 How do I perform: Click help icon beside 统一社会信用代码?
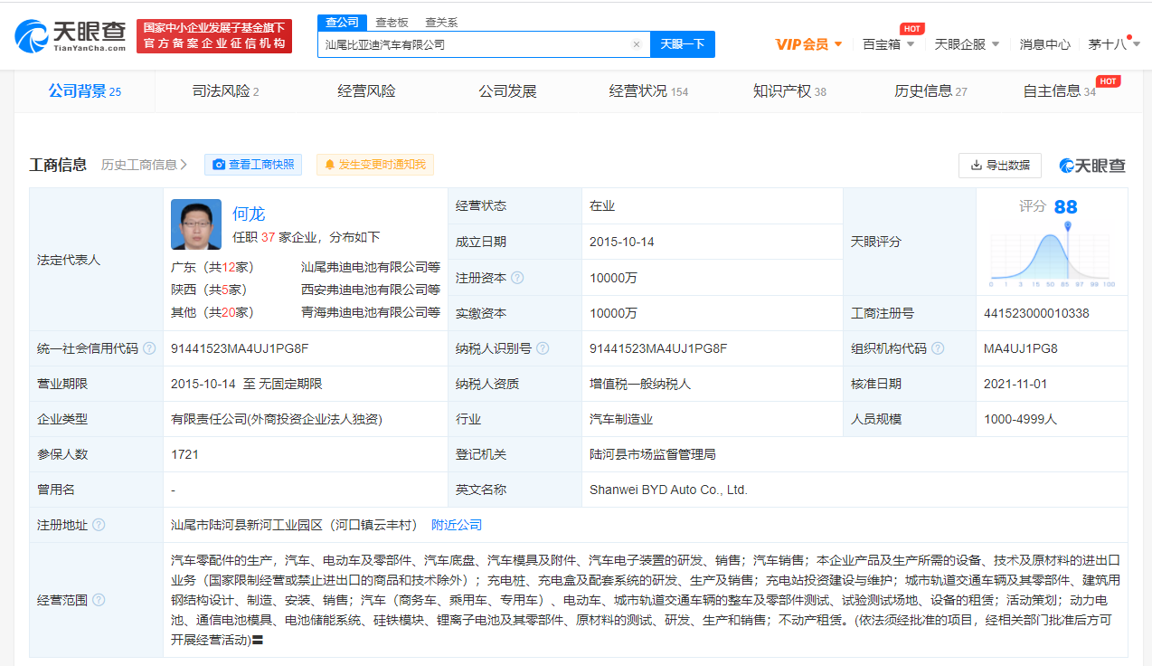tap(149, 348)
